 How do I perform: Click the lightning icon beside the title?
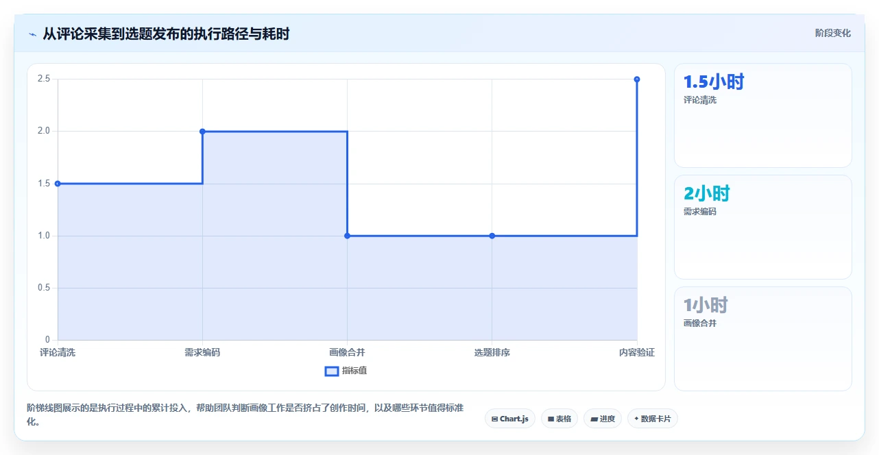tap(33, 34)
